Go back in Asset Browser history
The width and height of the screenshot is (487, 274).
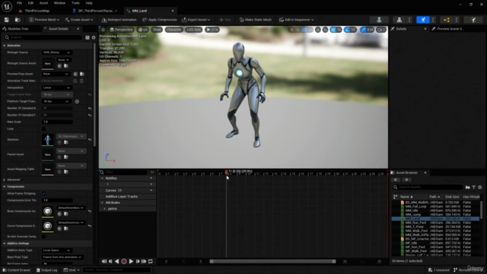(396, 180)
